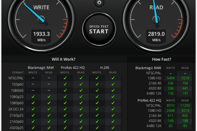Select Blackmagic RAW 6480 12K read value 197
Viewport: 197px width, 131px height.
point(185,93)
